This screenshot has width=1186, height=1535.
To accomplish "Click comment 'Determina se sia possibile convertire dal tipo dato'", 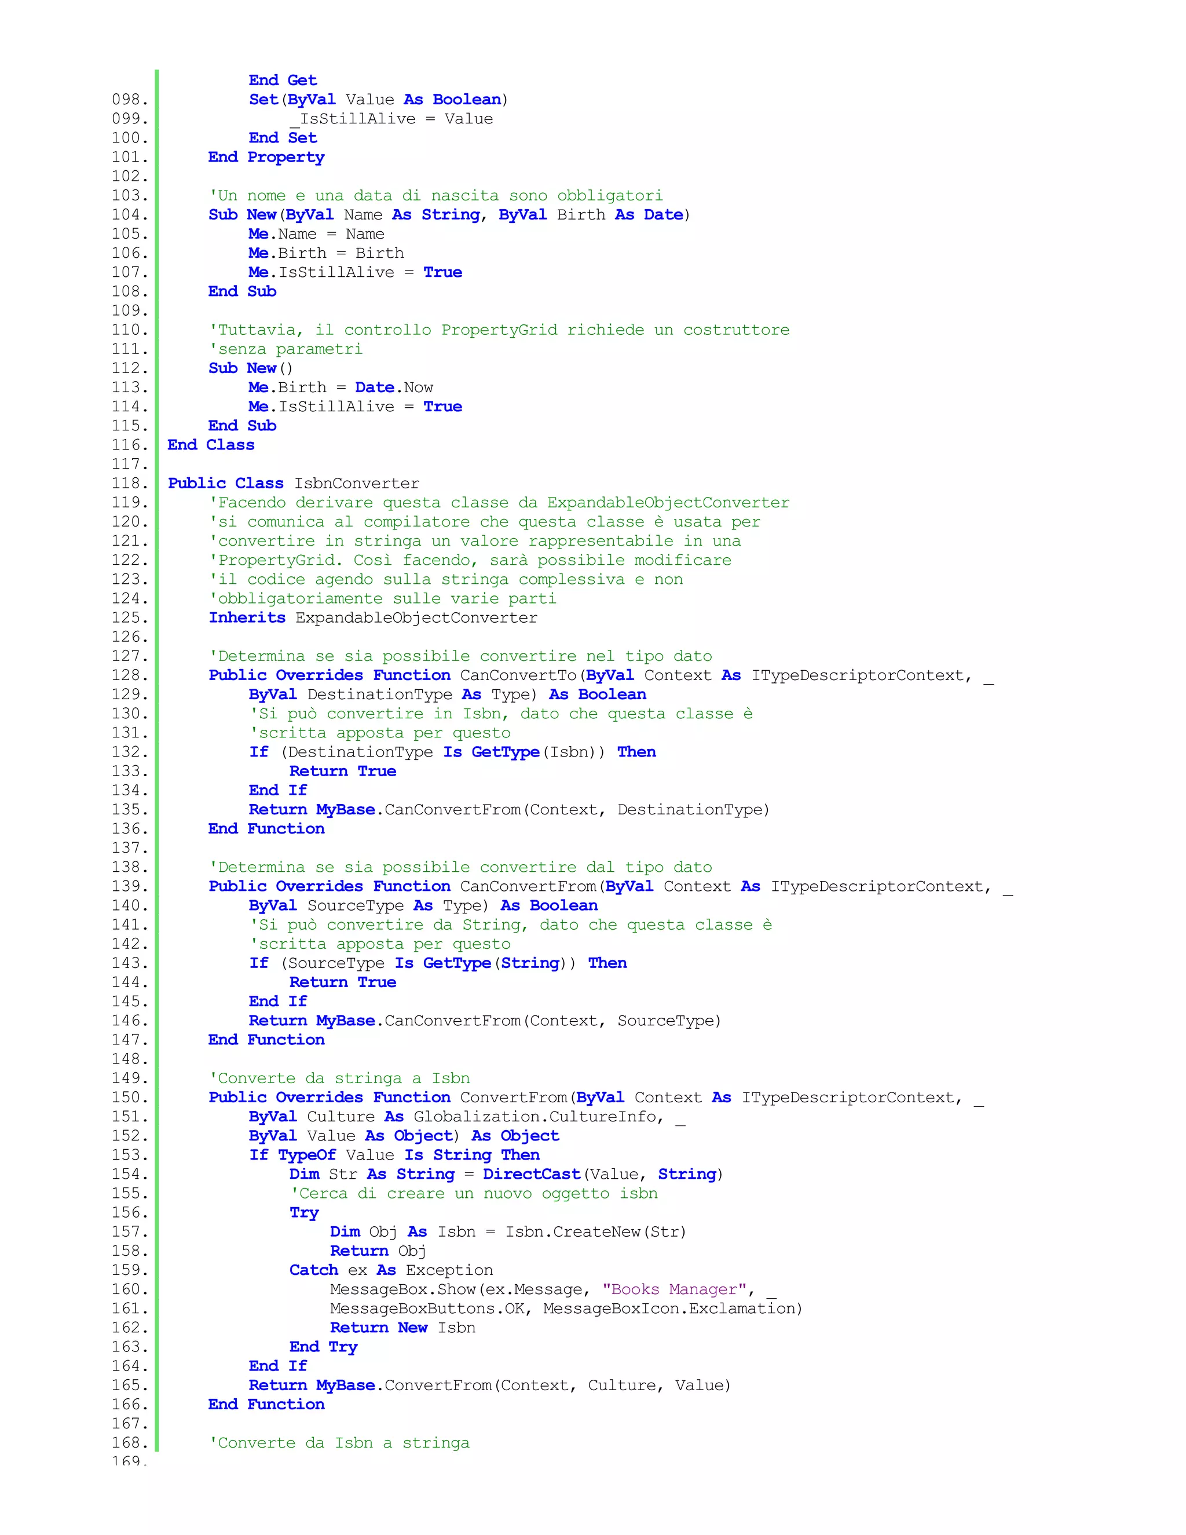I will (x=460, y=867).
